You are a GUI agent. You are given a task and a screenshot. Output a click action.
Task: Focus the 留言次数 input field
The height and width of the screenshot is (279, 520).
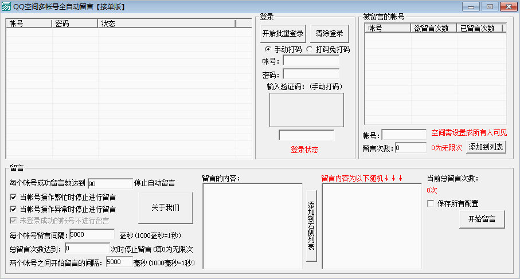(410, 148)
